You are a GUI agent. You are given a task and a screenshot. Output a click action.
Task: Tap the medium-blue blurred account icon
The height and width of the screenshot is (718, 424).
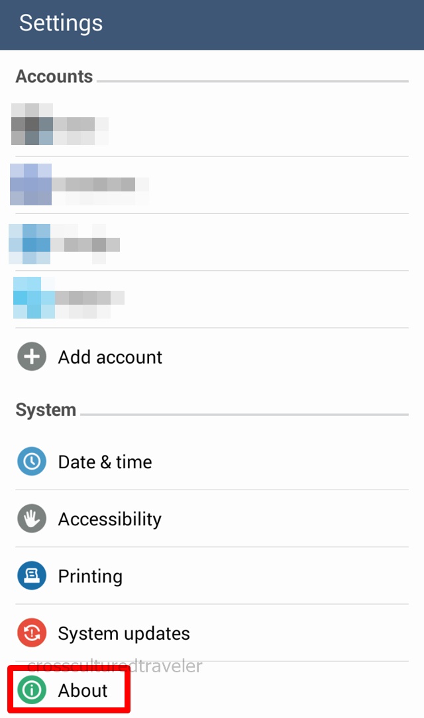tap(30, 244)
